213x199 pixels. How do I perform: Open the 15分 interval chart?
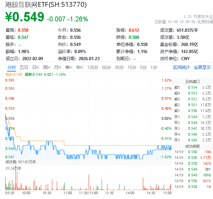pyautogui.click(x=132, y=67)
